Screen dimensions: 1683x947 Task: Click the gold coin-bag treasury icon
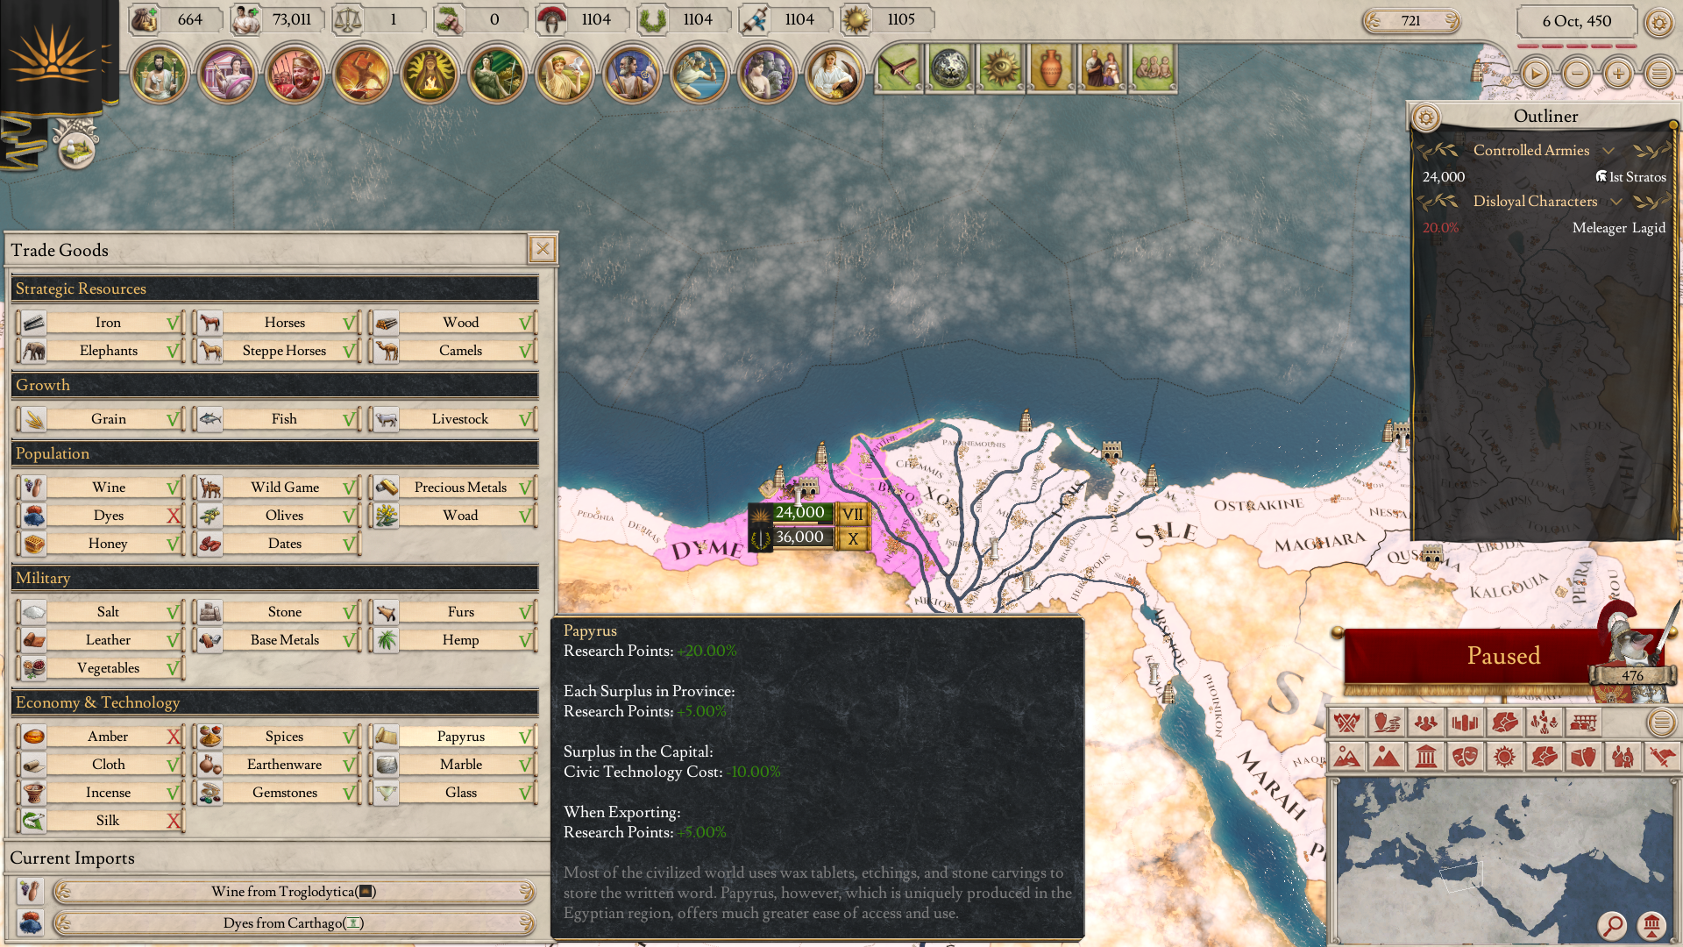tap(145, 19)
